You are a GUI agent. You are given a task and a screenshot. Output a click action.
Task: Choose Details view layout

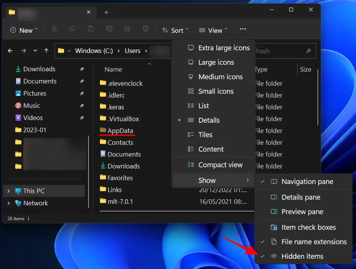(x=214, y=120)
